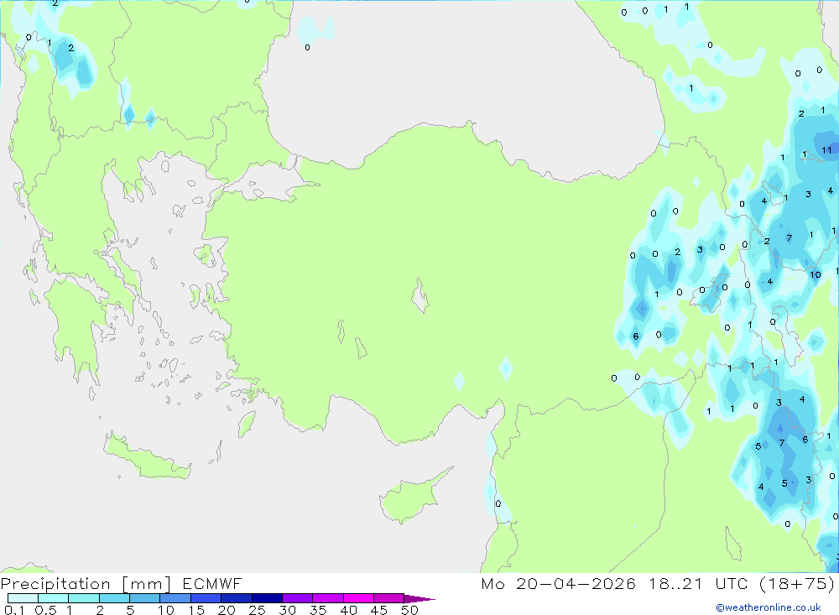This screenshot has height=615, width=839.
Task: Click the '50' legend scale label
Action: point(410,610)
